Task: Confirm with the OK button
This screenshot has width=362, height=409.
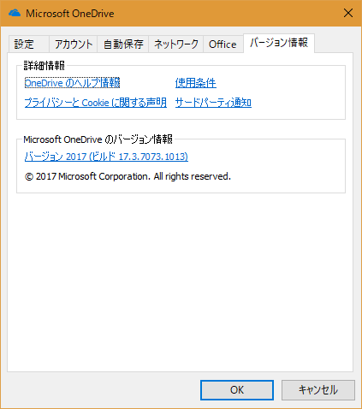Action: point(237,390)
